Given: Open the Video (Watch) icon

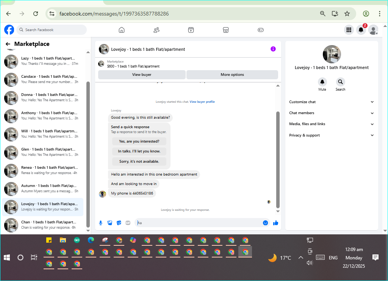Looking at the screenshot, I should (191, 30).
